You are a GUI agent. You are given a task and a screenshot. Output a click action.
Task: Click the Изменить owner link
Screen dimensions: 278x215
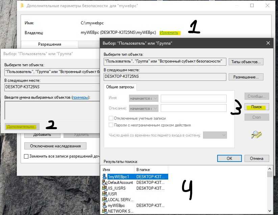coord(169,33)
